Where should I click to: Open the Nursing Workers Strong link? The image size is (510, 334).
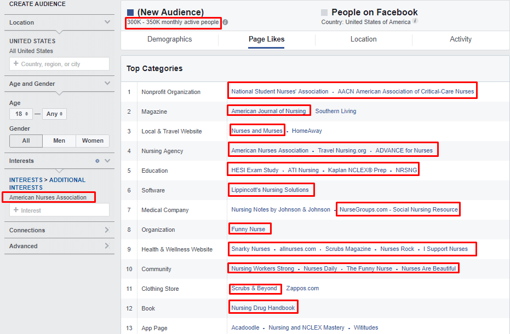click(262, 269)
